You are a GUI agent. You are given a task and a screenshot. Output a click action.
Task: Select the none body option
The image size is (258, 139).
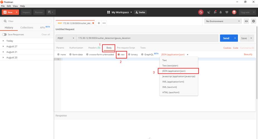coord(58,54)
